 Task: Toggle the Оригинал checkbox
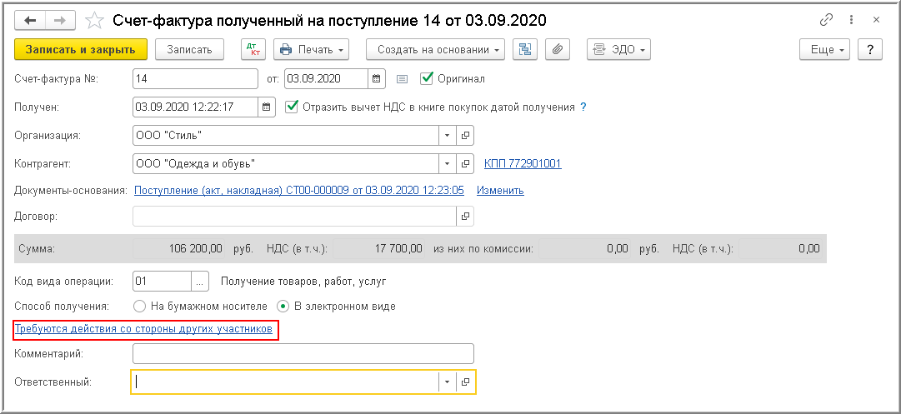(x=427, y=78)
